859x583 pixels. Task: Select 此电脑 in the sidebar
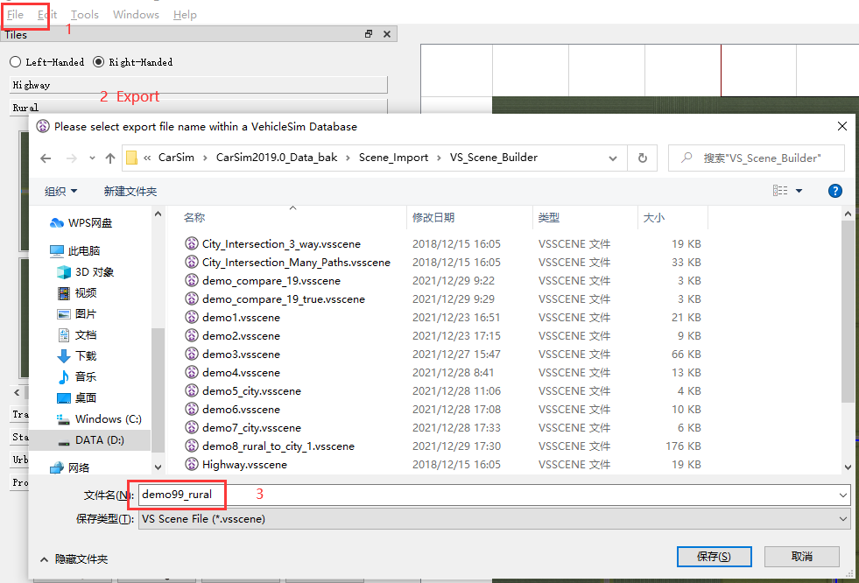[74, 250]
